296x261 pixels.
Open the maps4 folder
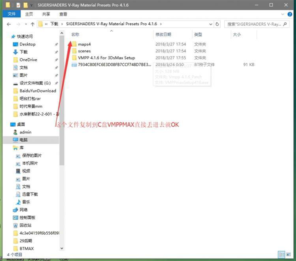tap(84, 44)
